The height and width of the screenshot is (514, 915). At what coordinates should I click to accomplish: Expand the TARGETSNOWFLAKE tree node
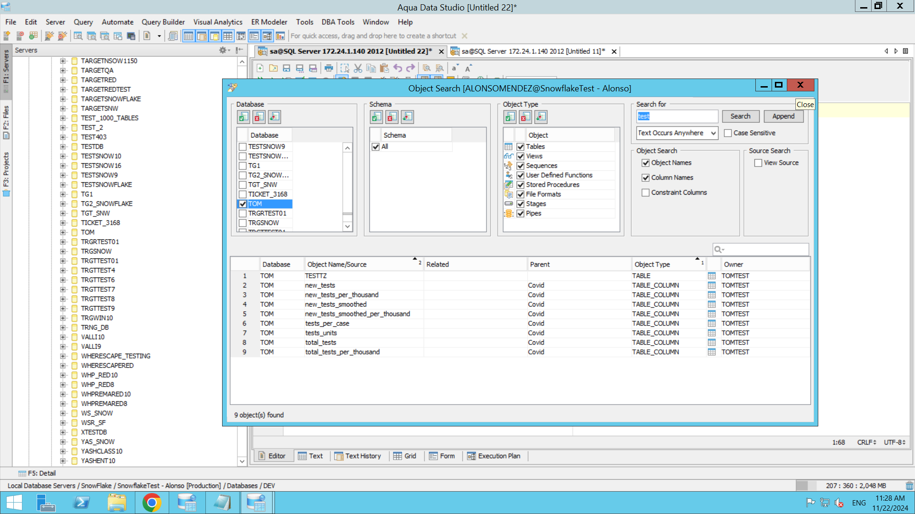[x=63, y=99]
